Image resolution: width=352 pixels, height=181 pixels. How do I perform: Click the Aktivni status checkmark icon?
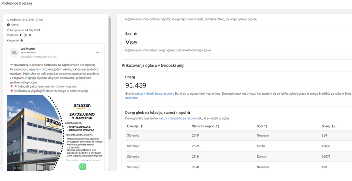(8, 25)
